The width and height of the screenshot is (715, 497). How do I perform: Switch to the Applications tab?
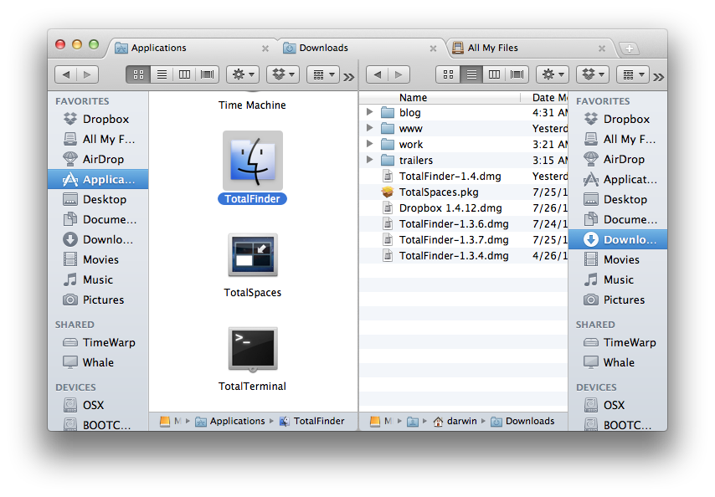pyautogui.click(x=192, y=48)
